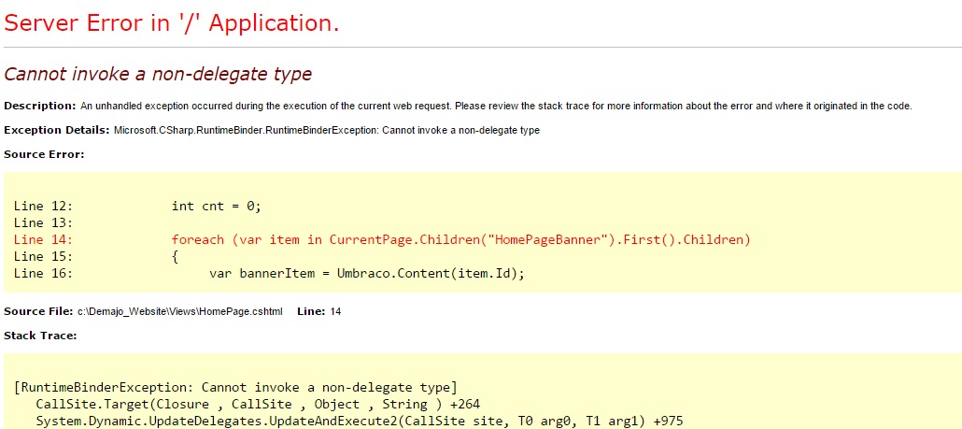Click the opening brace on Line 15
The image size is (962, 429).
176,256
